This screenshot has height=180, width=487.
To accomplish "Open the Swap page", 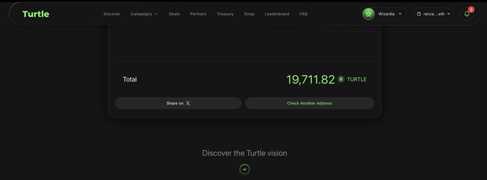I will (249, 14).
